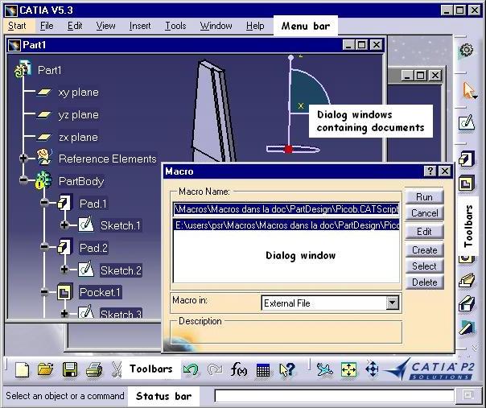Image resolution: width=486 pixels, height=408 pixels.
Task: Expand the Sketch.2 node
Action: pyautogui.click(x=64, y=269)
